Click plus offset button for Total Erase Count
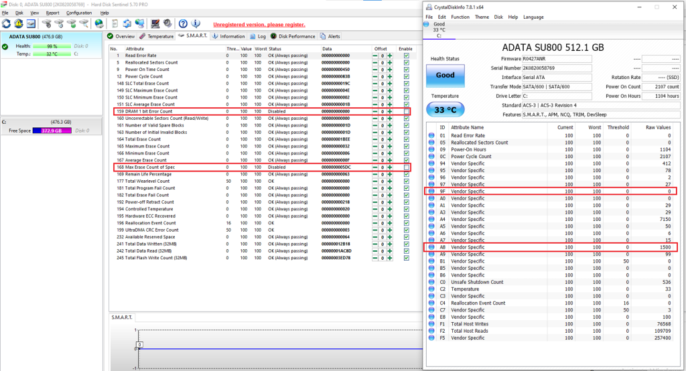The image size is (686, 371). pos(389,139)
